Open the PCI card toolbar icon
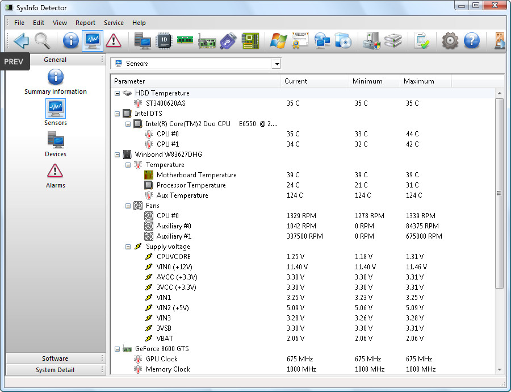Screen dimensions: 511x392 [207, 41]
